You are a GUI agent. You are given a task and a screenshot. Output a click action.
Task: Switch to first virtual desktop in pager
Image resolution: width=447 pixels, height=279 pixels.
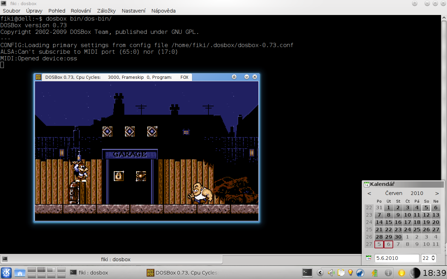pos(32,269)
